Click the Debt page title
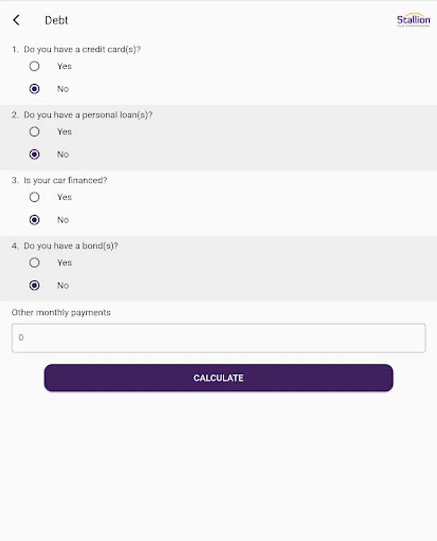437x541 pixels. [x=56, y=20]
